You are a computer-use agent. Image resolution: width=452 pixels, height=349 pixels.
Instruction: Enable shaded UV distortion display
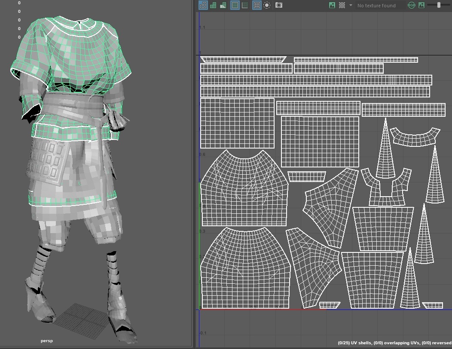(213, 5)
